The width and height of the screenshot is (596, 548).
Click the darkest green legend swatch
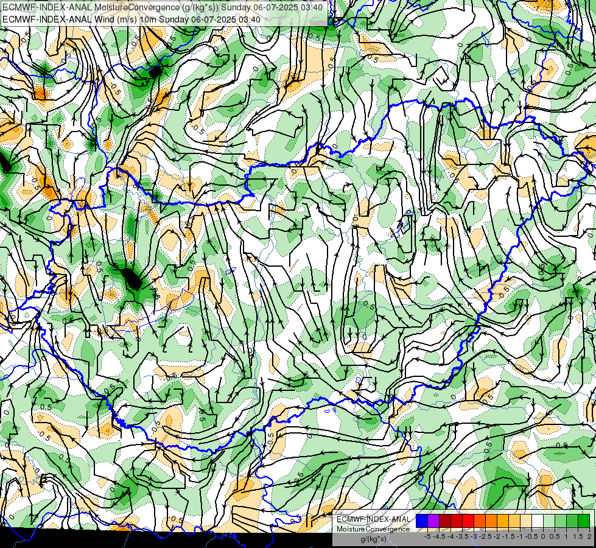pos(584,521)
